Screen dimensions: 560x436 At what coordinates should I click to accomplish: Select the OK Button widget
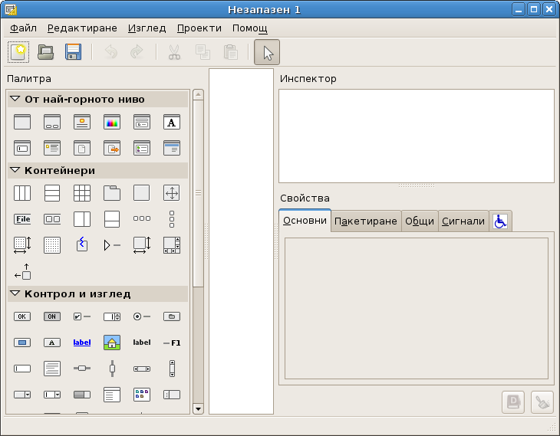click(22, 316)
